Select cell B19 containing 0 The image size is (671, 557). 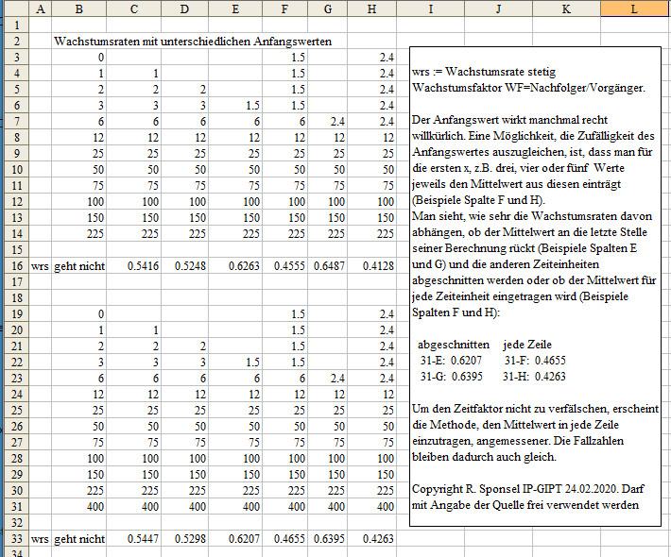coord(79,314)
